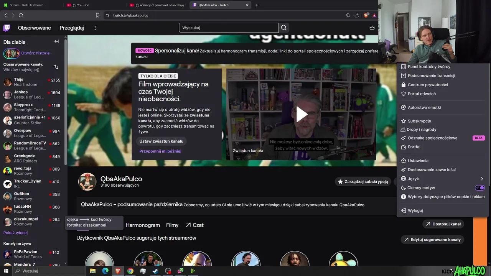The width and height of the screenshot is (491, 276).
Task: Focus the Twitch Wyszukaj search field
Action: [229, 28]
